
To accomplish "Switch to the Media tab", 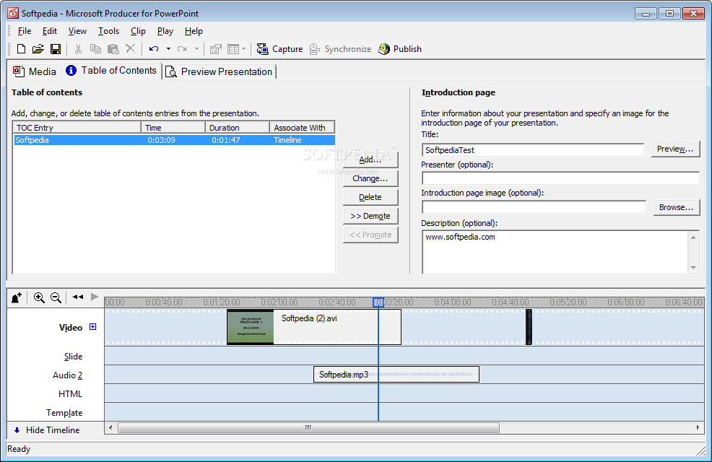I will [35, 71].
